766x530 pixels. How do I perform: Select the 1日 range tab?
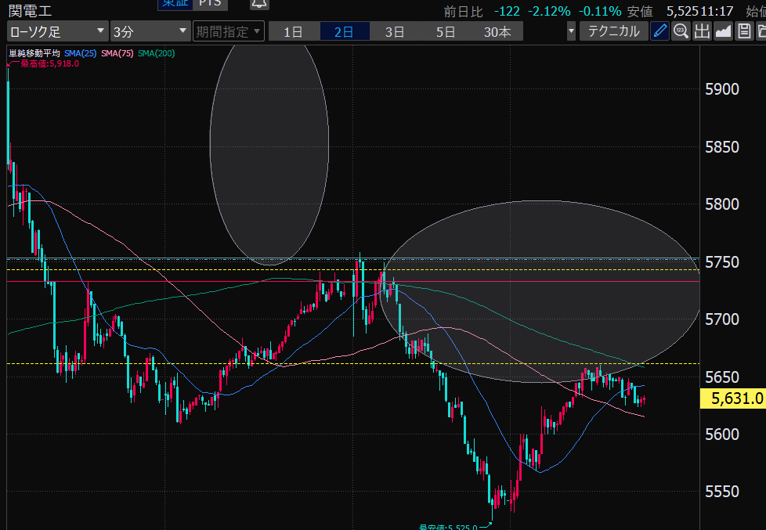[x=293, y=31]
